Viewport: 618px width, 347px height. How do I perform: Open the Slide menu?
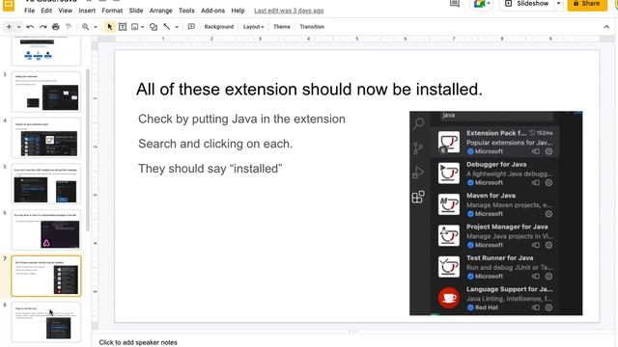tap(136, 11)
